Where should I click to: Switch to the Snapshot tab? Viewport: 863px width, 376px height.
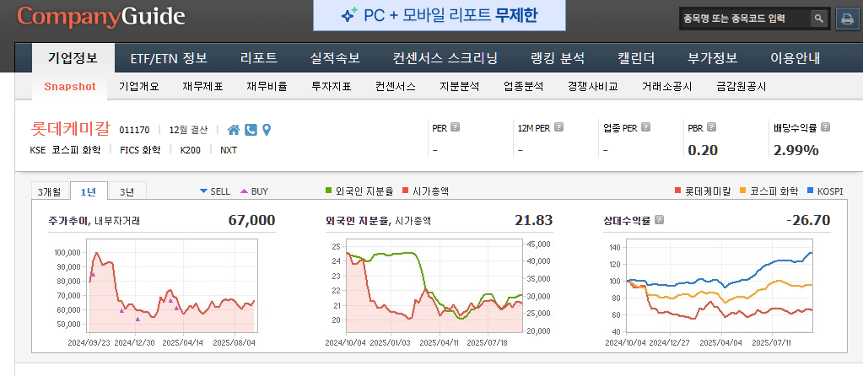(x=70, y=87)
